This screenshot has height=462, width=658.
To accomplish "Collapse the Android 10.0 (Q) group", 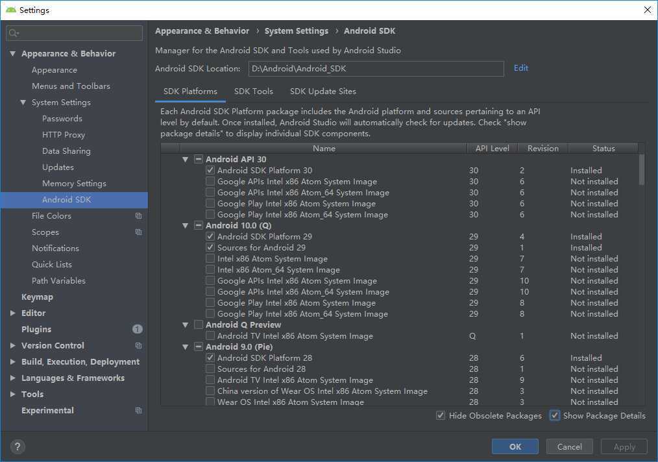I will (185, 226).
